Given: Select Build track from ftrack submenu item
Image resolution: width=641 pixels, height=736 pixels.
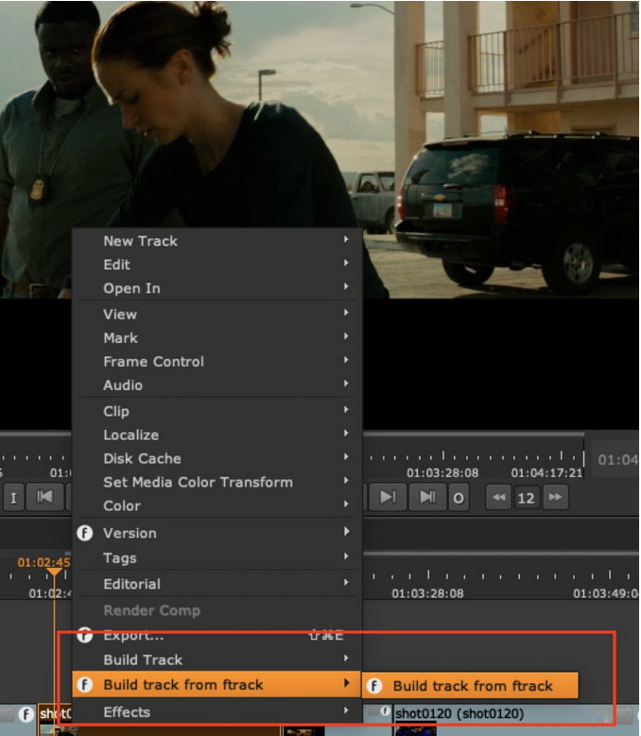Looking at the screenshot, I should coord(472,686).
